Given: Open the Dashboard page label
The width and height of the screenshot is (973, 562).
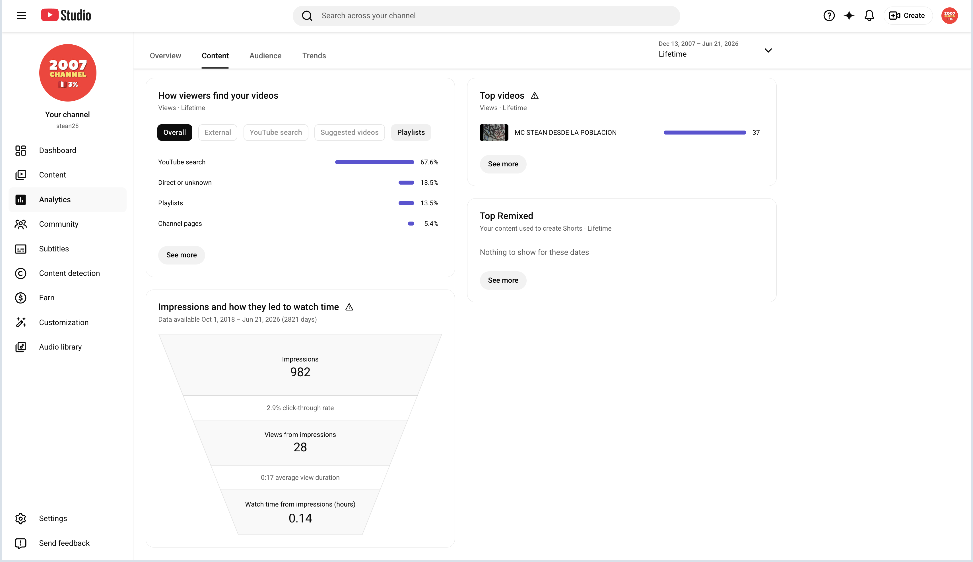Looking at the screenshot, I should click(57, 150).
